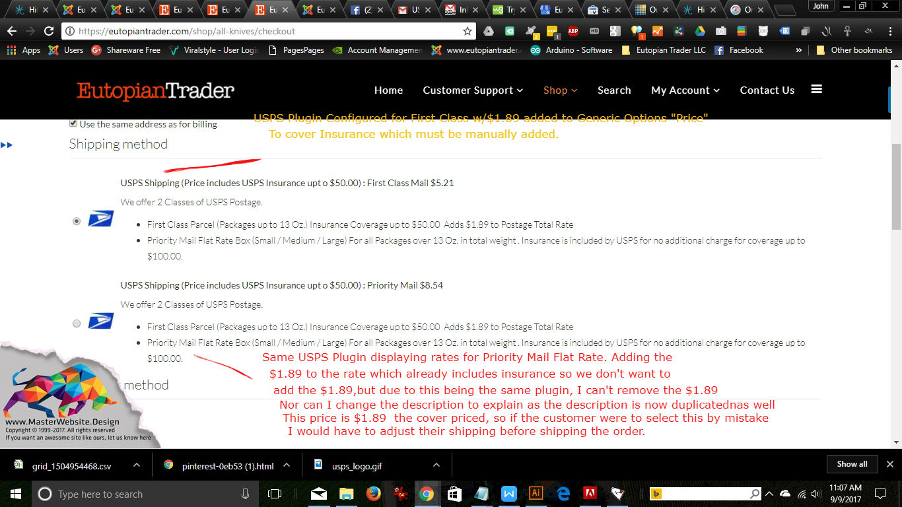
Task: Launch Adobe Acrobat from the taskbar
Action: pyautogui.click(x=590, y=494)
